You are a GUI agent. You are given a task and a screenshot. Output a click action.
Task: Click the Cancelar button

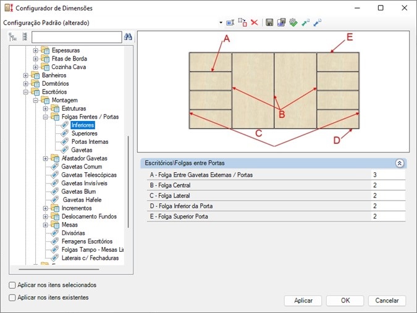[387, 301]
